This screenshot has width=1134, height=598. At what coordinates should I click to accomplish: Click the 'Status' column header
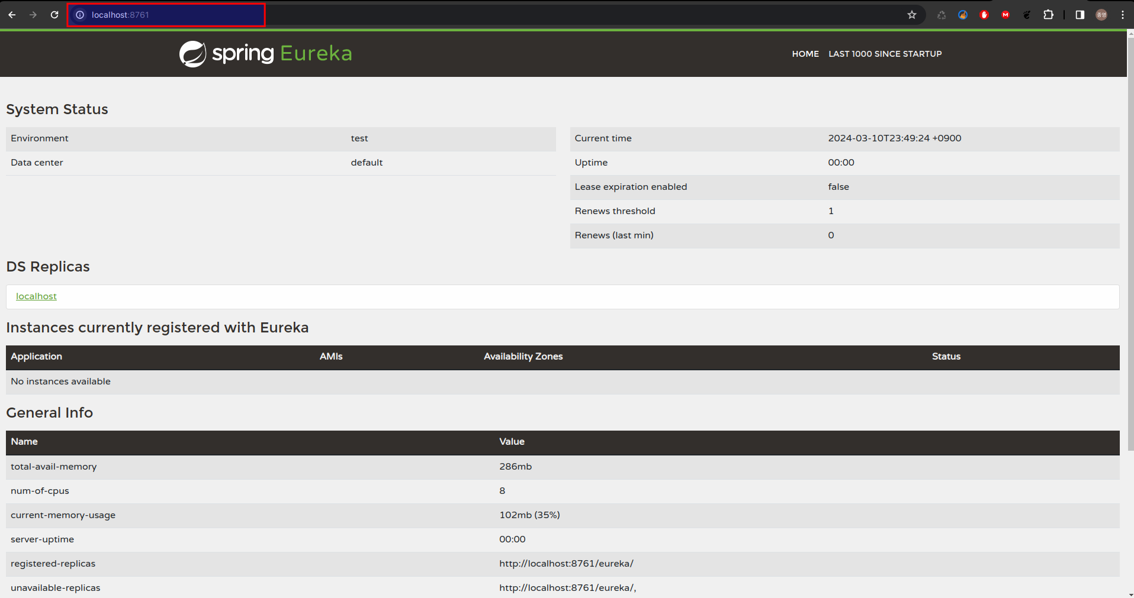946,357
